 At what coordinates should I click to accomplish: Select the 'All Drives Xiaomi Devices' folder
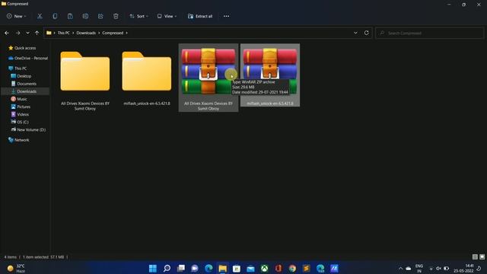point(85,78)
